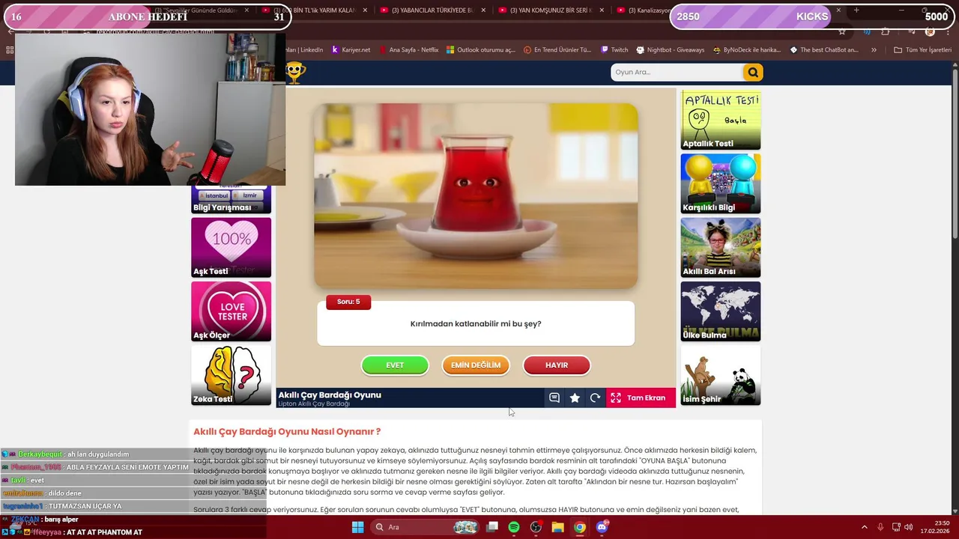Bookmark this page with star icon
959x539 pixels.
[x=842, y=31]
